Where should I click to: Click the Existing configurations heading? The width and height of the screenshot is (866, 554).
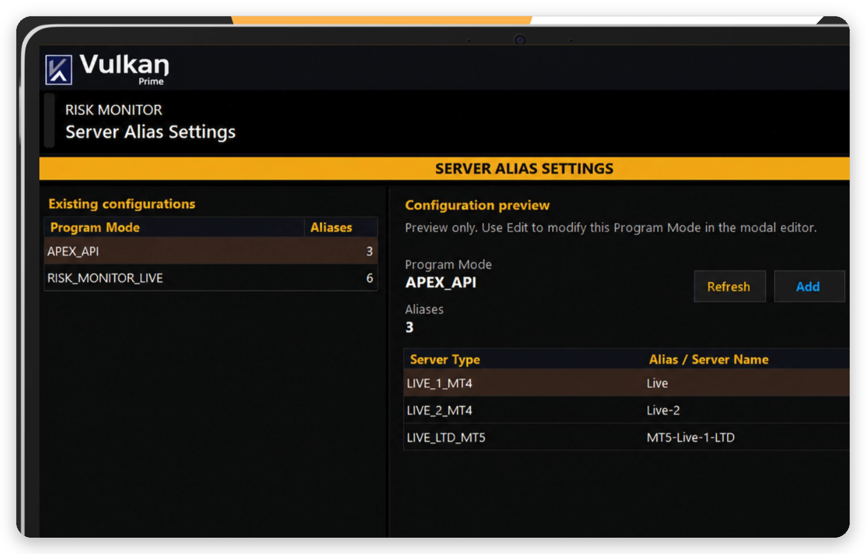(x=122, y=204)
